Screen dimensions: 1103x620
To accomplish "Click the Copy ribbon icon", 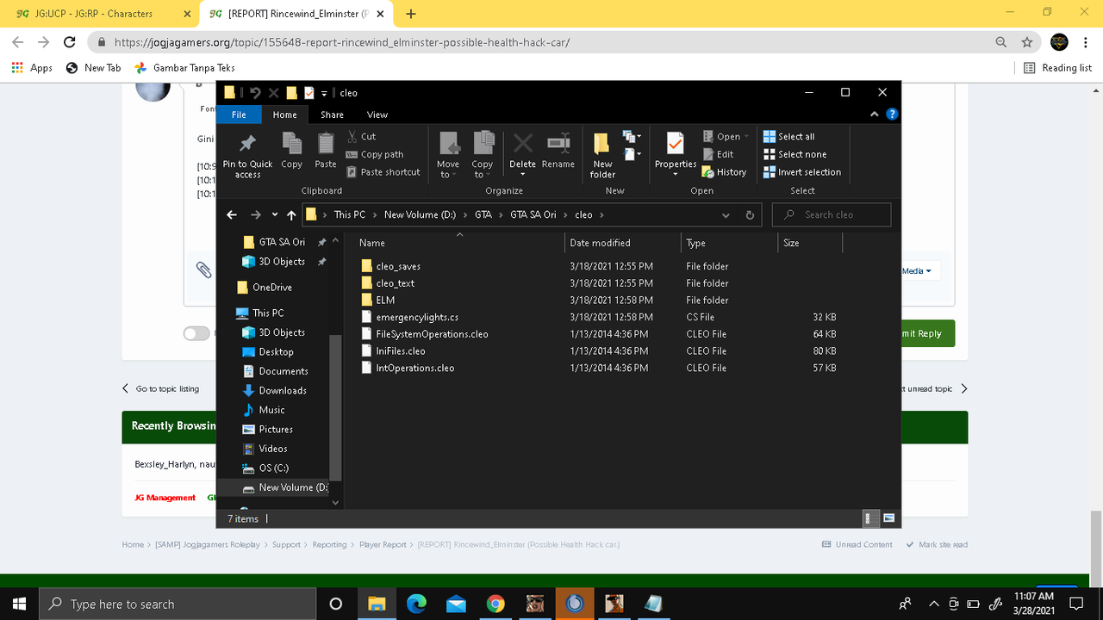I will pos(292,151).
